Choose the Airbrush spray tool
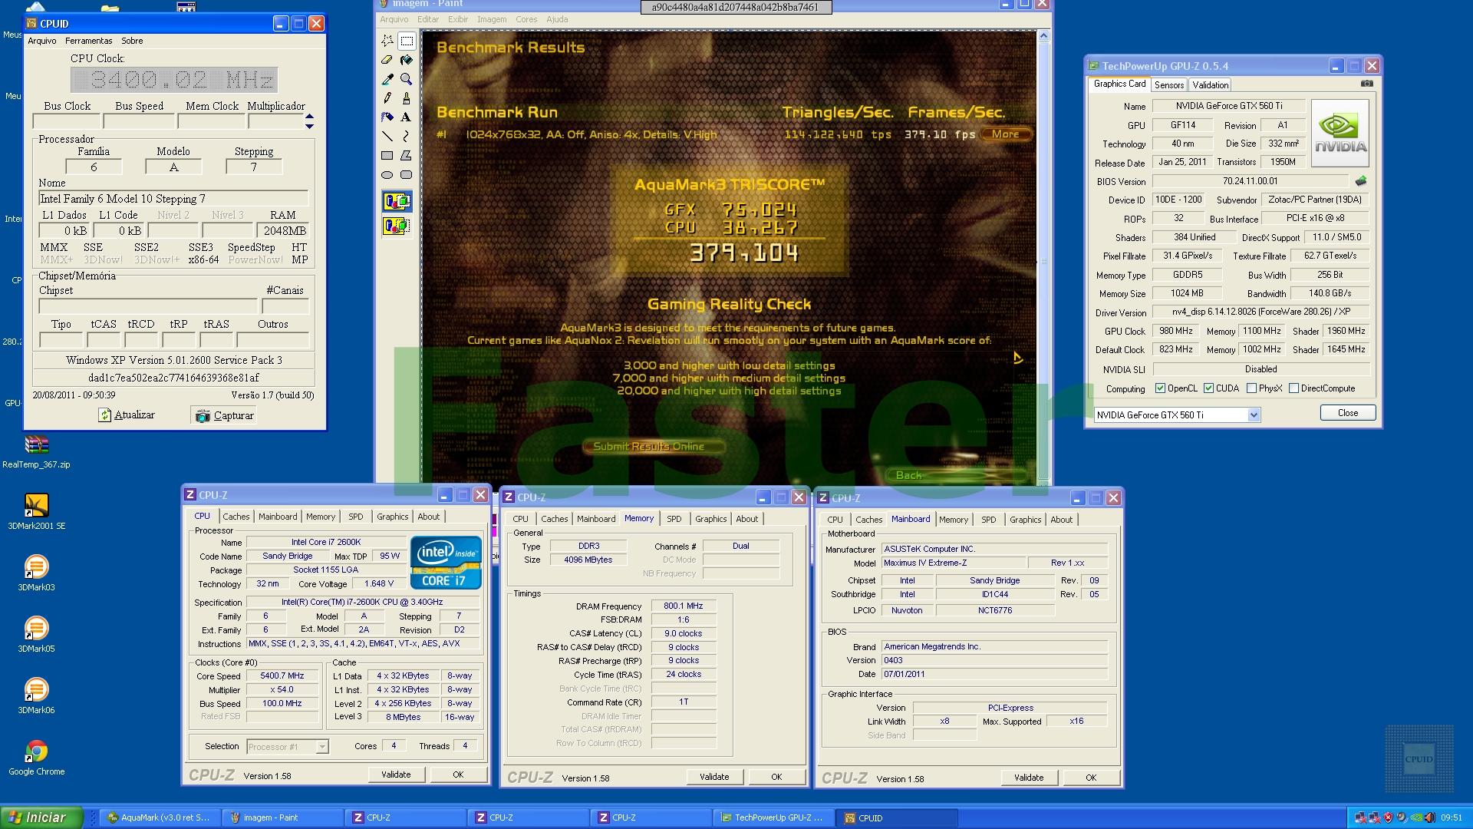Image resolution: width=1473 pixels, height=829 pixels. coord(387,117)
